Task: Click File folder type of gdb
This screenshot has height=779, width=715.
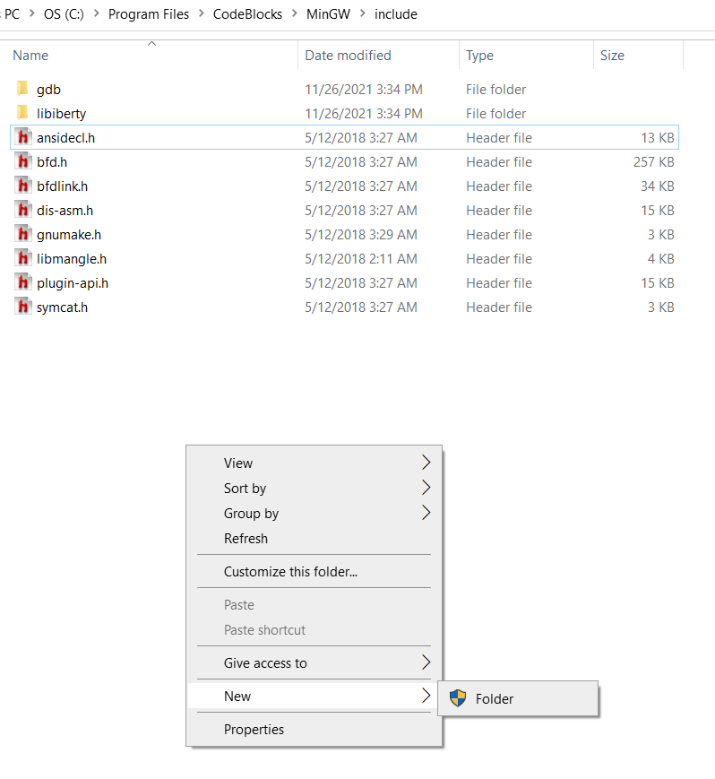Action: click(x=495, y=90)
